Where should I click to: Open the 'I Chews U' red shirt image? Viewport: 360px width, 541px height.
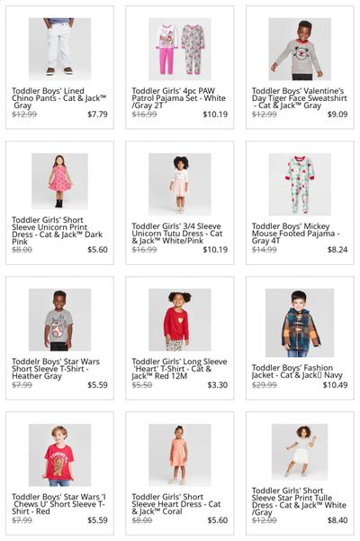click(x=59, y=454)
